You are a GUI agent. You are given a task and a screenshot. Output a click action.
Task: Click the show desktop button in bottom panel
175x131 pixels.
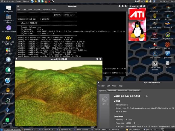(1, 130)
